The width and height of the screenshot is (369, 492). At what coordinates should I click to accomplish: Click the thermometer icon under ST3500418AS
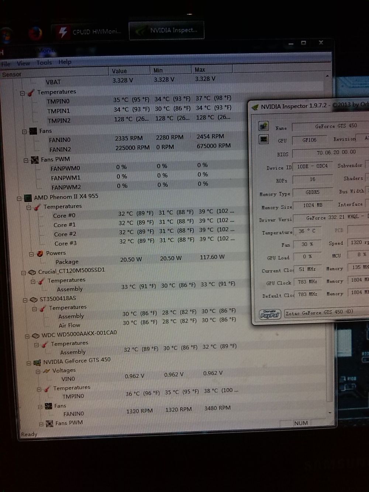[43, 309]
